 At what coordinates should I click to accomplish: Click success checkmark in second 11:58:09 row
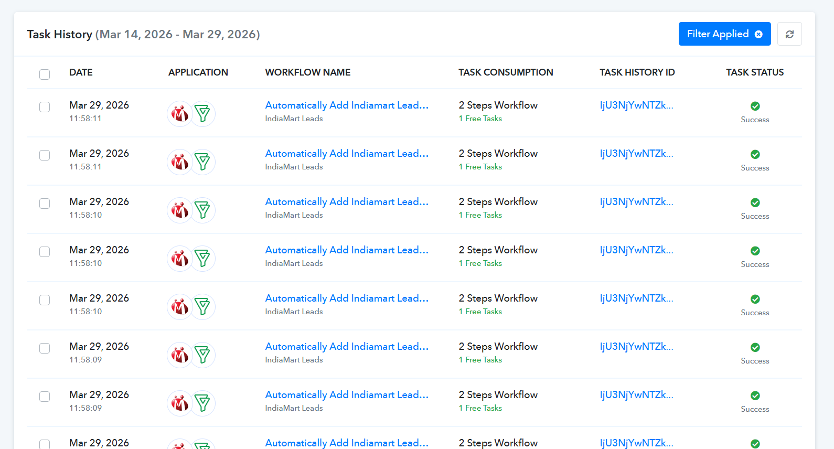coord(755,395)
